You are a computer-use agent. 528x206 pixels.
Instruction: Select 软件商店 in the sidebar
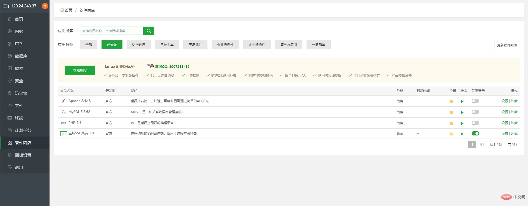pyautogui.click(x=25, y=143)
